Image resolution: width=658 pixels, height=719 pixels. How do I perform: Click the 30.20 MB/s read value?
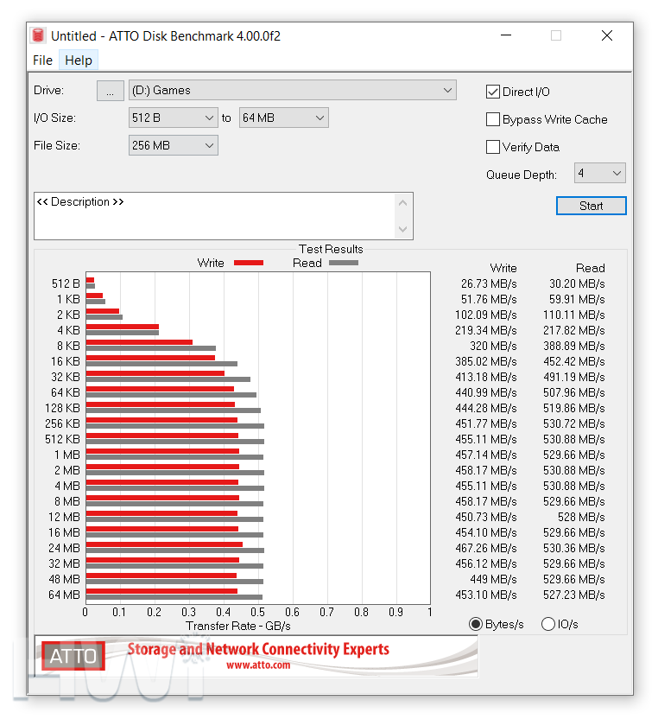coord(577,283)
